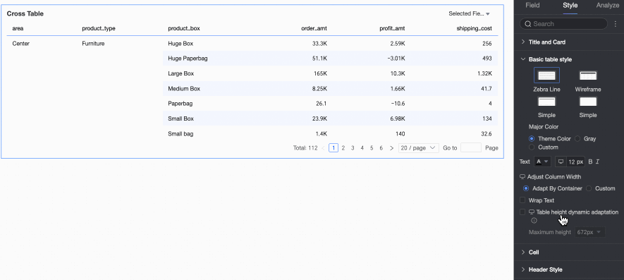Click the info icon below Table height adaptation
The height and width of the screenshot is (280, 624).
pyautogui.click(x=534, y=220)
